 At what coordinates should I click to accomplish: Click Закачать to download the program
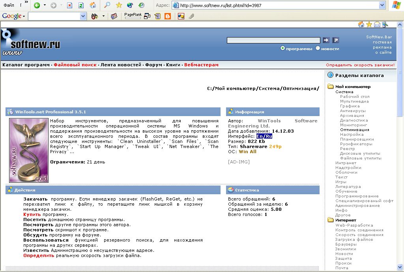point(35,199)
